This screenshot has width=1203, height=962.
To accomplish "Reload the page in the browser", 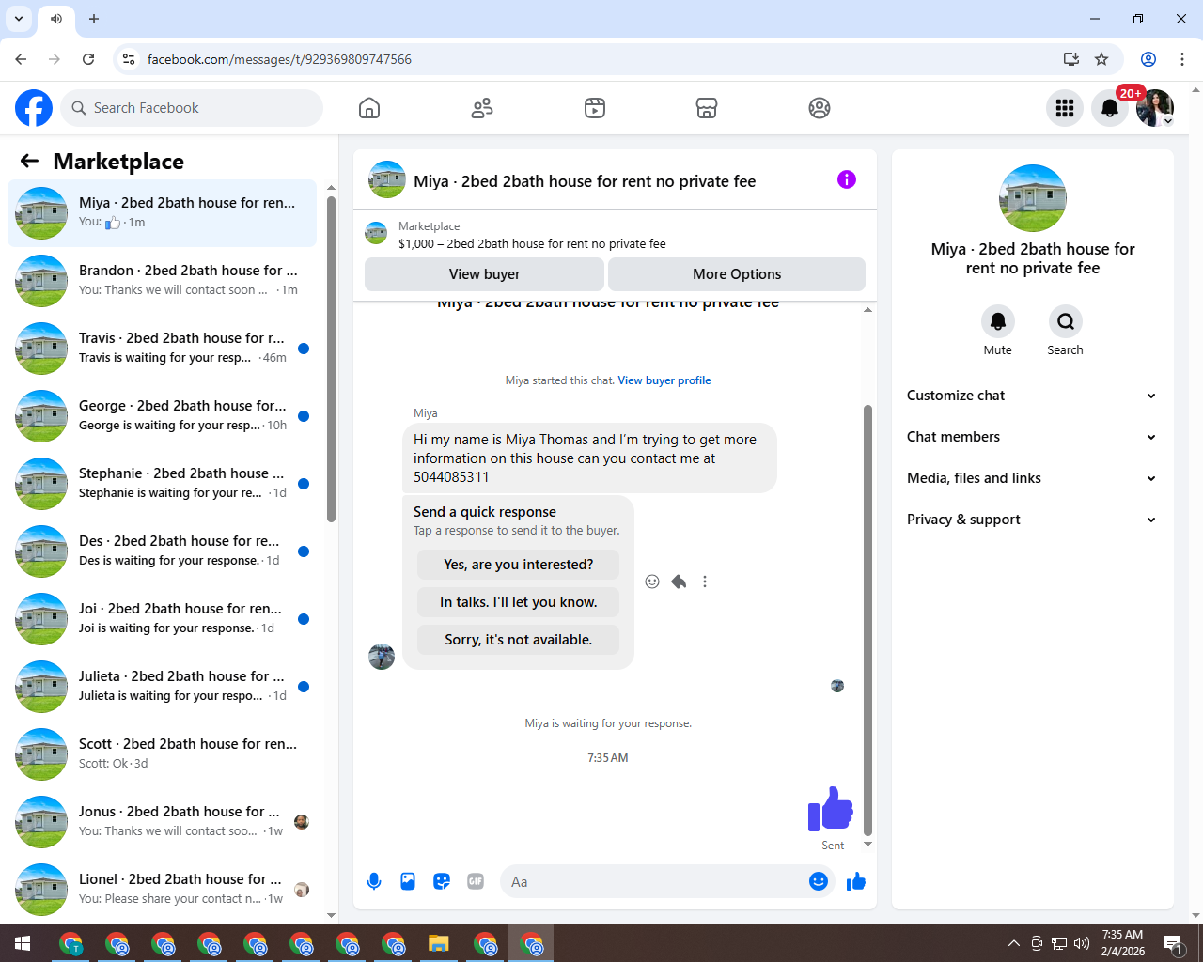I will click(x=88, y=59).
